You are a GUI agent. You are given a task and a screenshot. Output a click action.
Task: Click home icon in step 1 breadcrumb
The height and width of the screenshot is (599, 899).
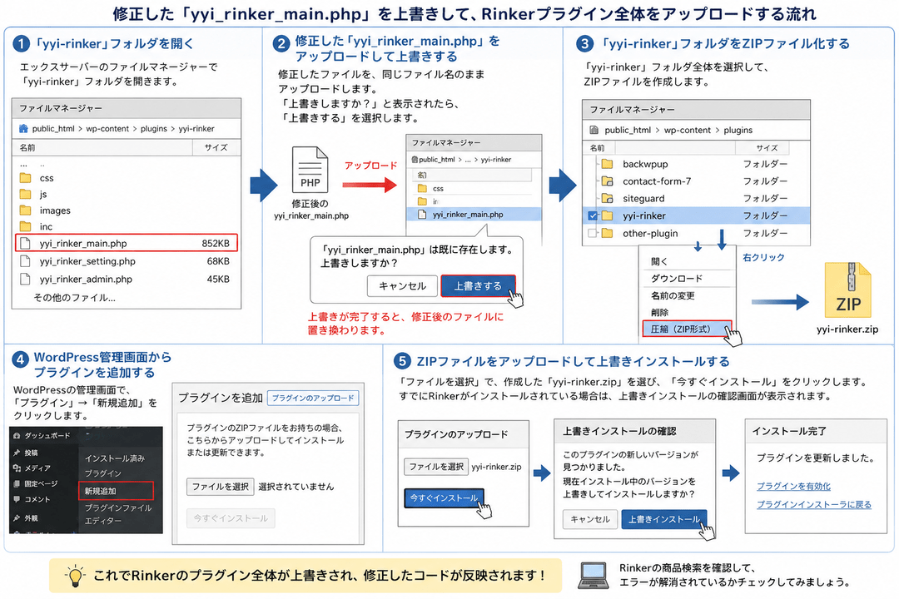23,128
